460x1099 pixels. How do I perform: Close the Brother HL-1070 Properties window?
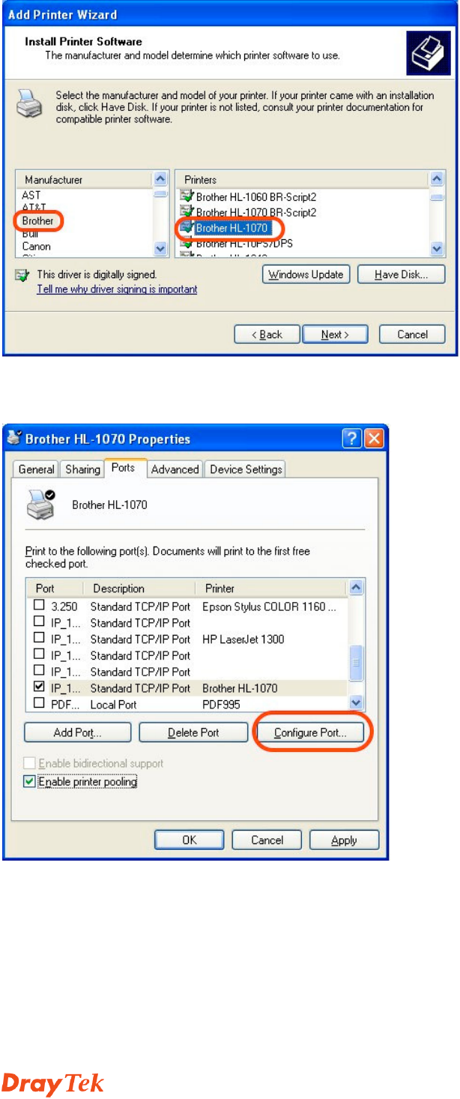pyautogui.click(x=374, y=439)
